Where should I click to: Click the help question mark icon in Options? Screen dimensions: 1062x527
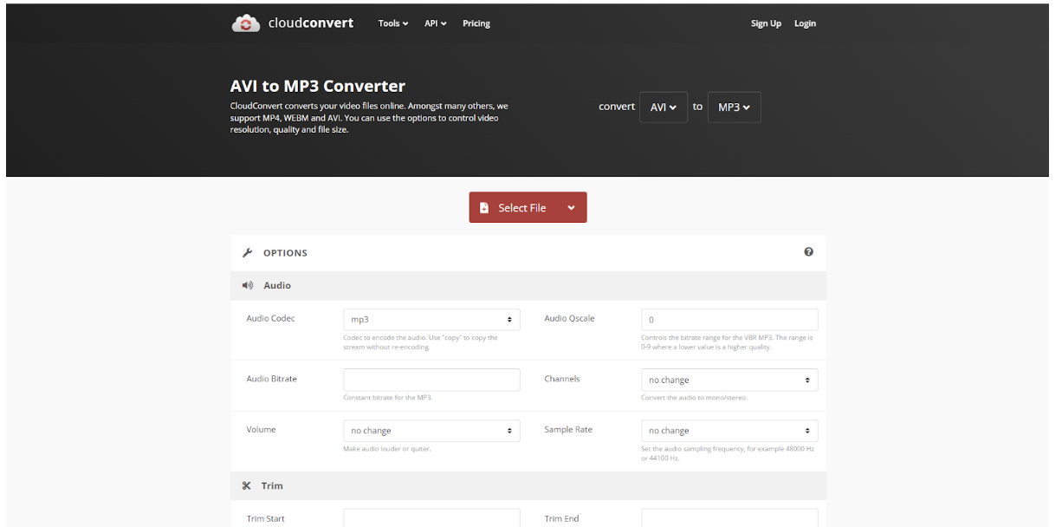[808, 252]
